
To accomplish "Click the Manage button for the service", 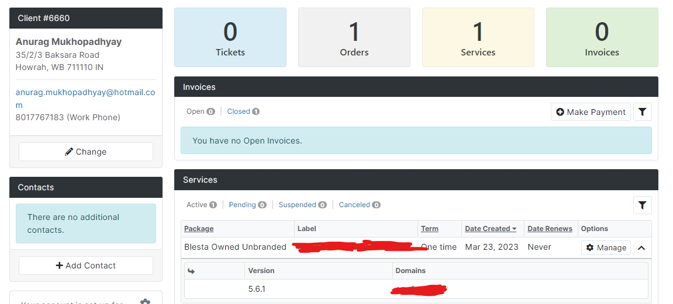I will [606, 247].
